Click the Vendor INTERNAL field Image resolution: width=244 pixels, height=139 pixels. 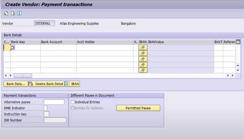[44, 23]
